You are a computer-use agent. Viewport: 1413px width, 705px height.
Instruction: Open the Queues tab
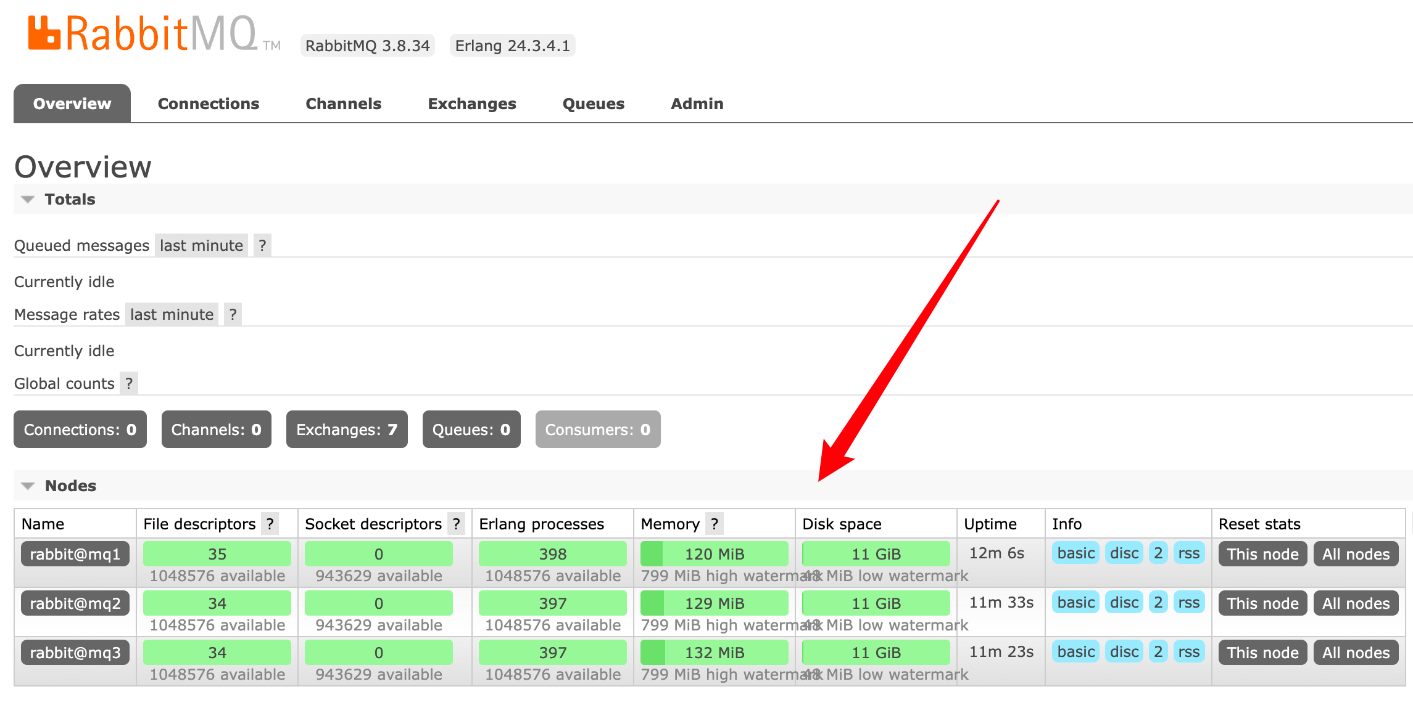(593, 104)
